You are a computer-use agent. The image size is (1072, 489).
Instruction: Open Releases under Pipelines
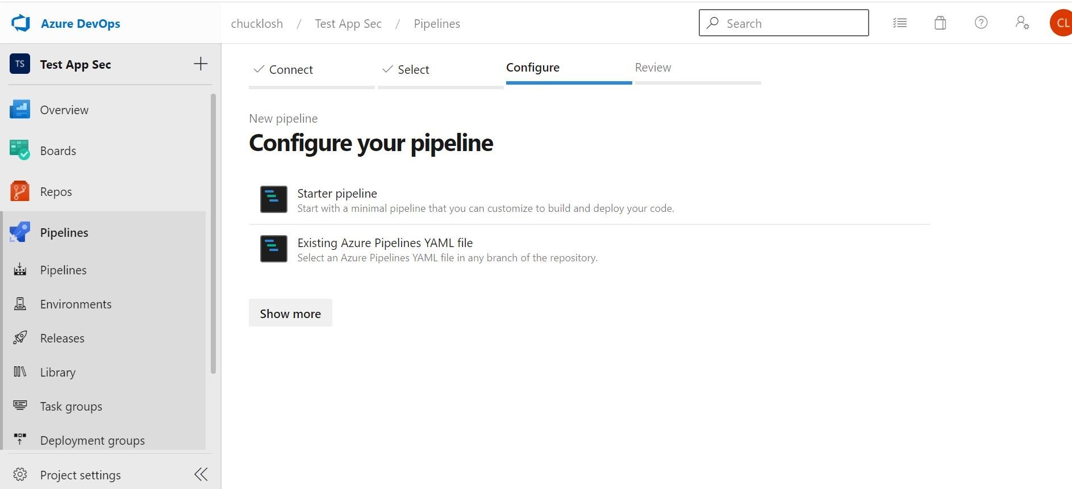click(x=62, y=338)
